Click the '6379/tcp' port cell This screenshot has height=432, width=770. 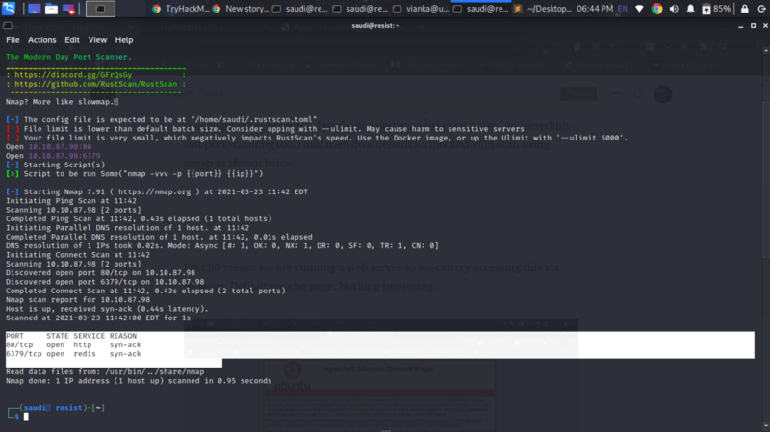click(x=23, y=354)
